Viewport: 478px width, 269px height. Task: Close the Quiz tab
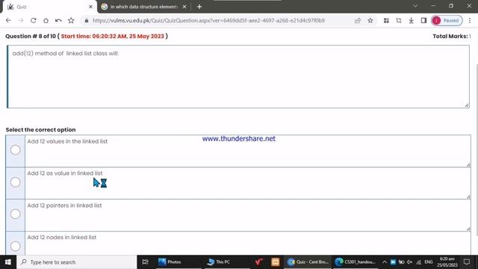[90, 7]
